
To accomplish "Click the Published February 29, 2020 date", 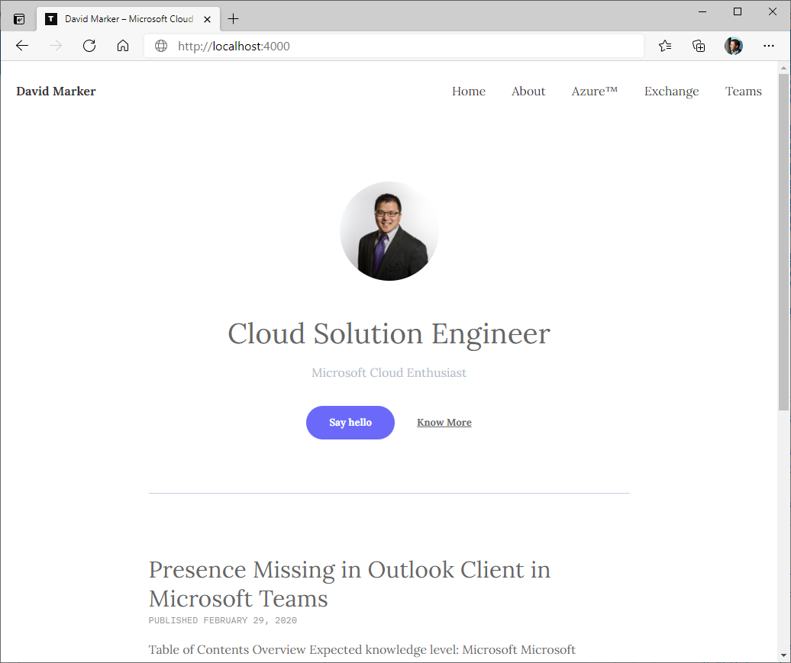I will pos(222,620).
